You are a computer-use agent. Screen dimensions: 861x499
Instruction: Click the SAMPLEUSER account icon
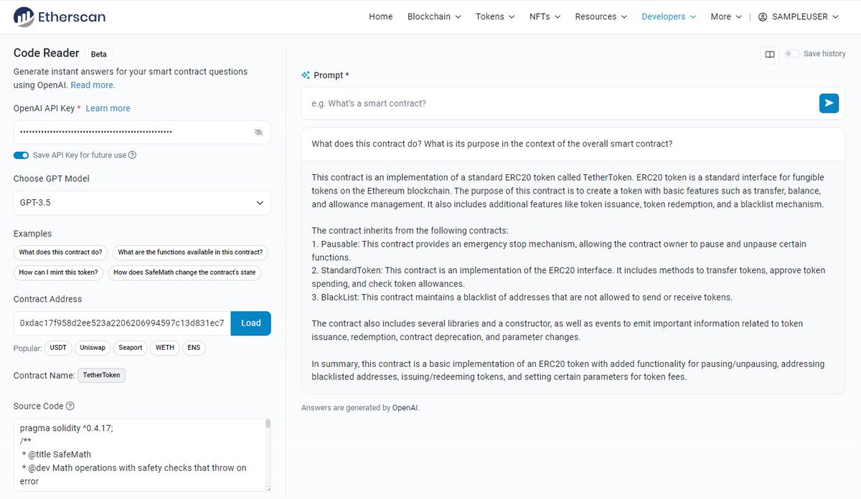[763, 16]
